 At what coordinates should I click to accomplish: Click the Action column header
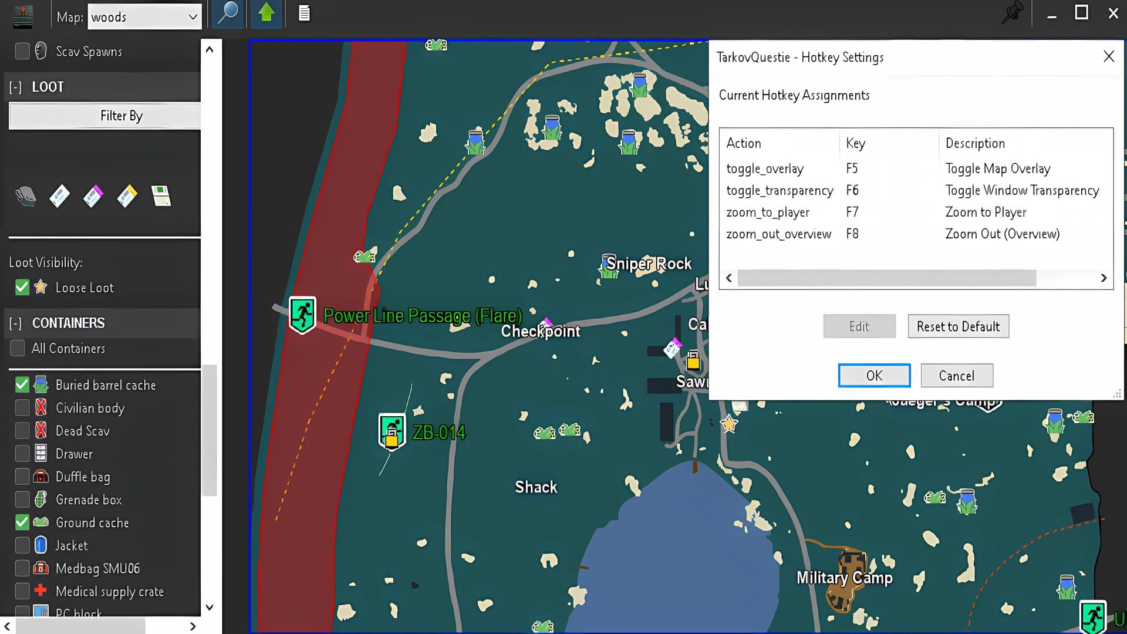(x=780, y=143)
